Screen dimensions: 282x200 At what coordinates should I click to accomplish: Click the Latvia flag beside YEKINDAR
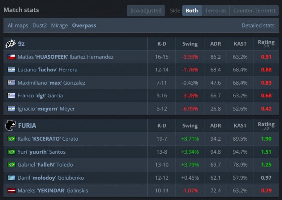click(x=12, y=191)
